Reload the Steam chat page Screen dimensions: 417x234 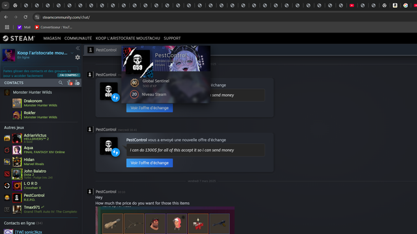(25, 17)
